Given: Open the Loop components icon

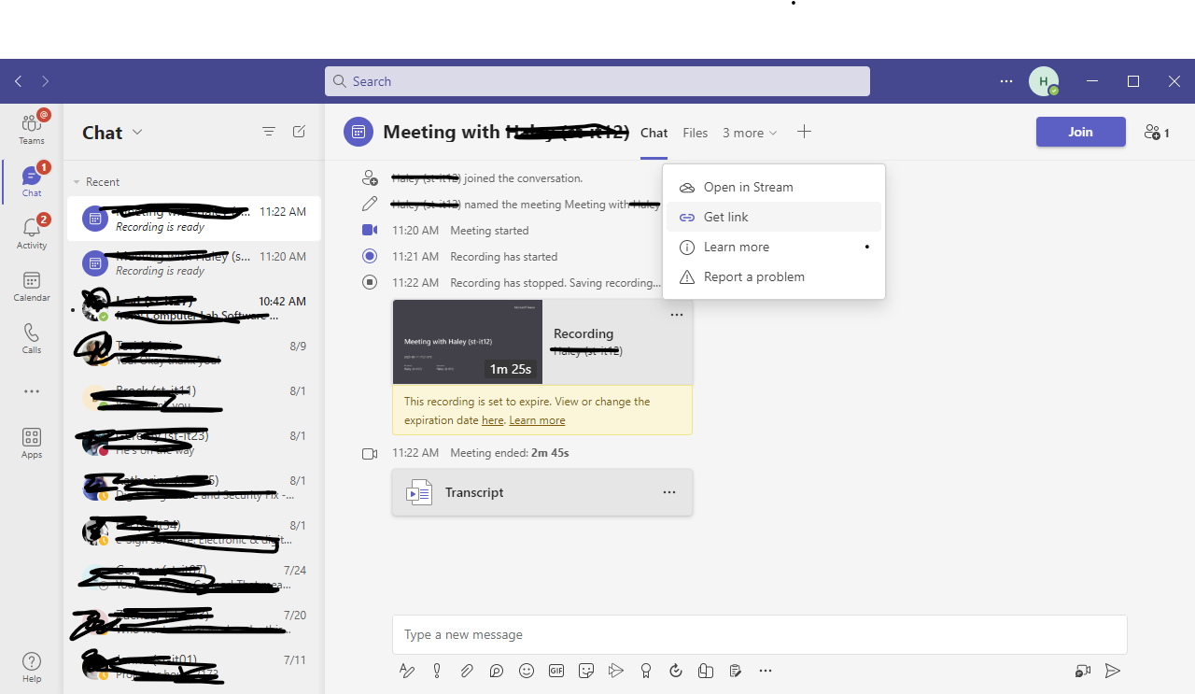Looking at the screenshot, I should pos(497,670).
